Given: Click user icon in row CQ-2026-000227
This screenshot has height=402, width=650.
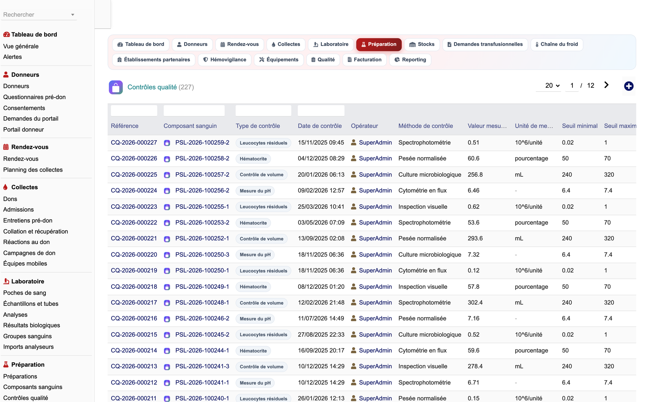Looking at the screenshot, I should [353, 143].
